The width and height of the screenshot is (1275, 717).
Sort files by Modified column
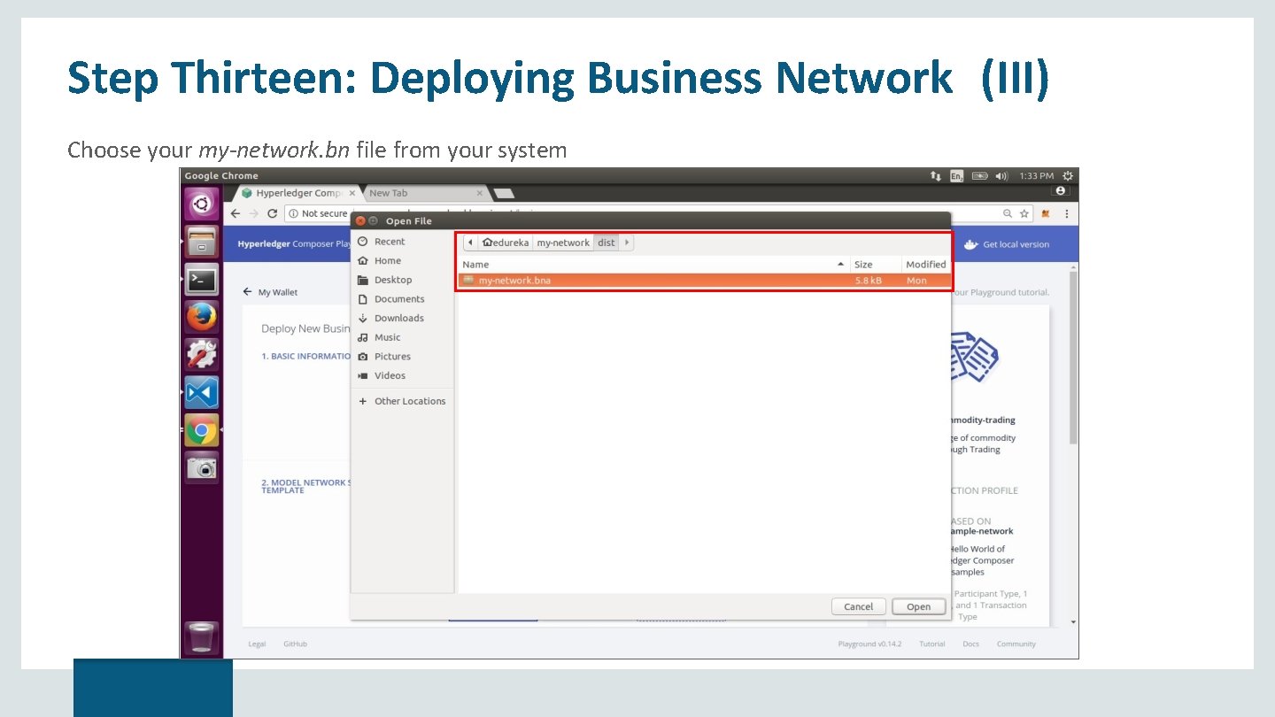[926, 265]
